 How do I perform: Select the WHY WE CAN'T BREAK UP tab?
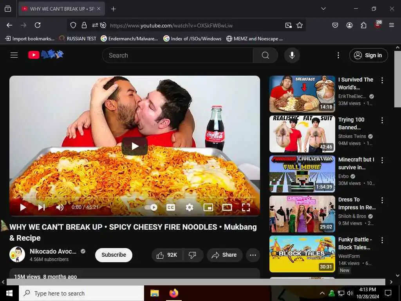(x=61, y=9)
